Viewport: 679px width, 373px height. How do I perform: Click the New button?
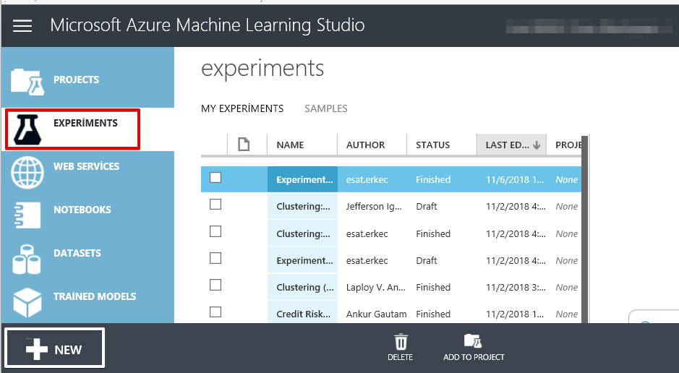pos(55,349)
